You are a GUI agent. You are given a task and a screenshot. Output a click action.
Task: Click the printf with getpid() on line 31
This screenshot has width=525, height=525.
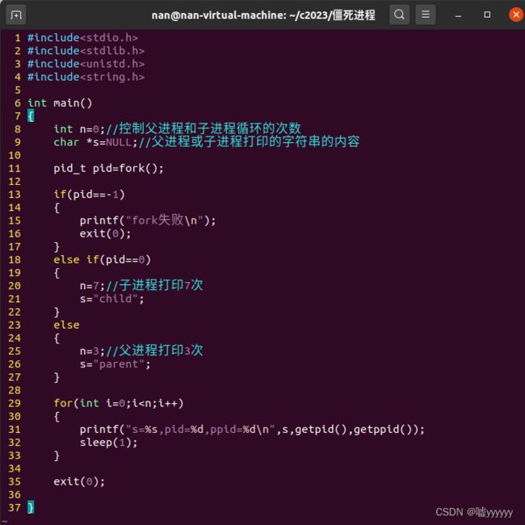252,429
